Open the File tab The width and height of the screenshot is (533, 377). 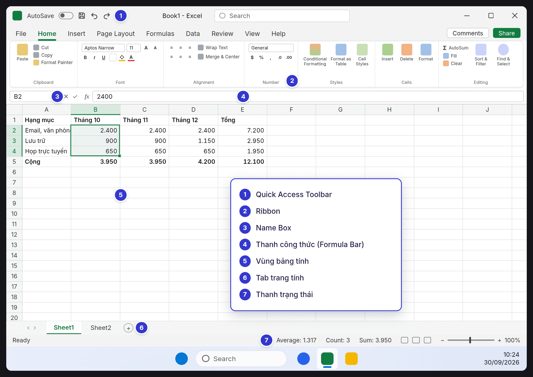[x=21, y=34]
